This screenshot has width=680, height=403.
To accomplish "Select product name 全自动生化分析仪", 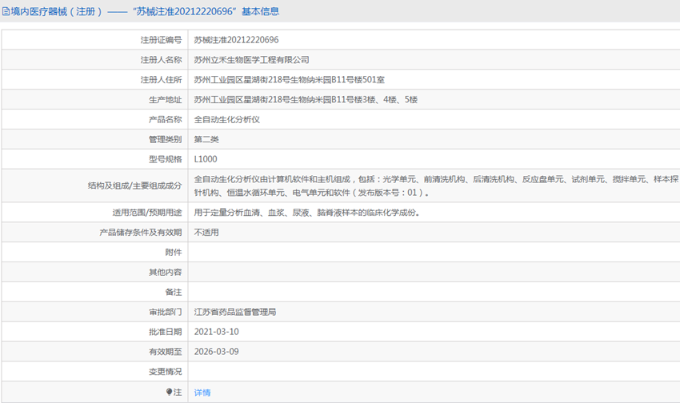I will [227, 120].
